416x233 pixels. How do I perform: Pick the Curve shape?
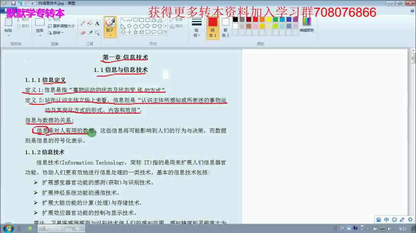pyautogui.click(x=129, y=20)
